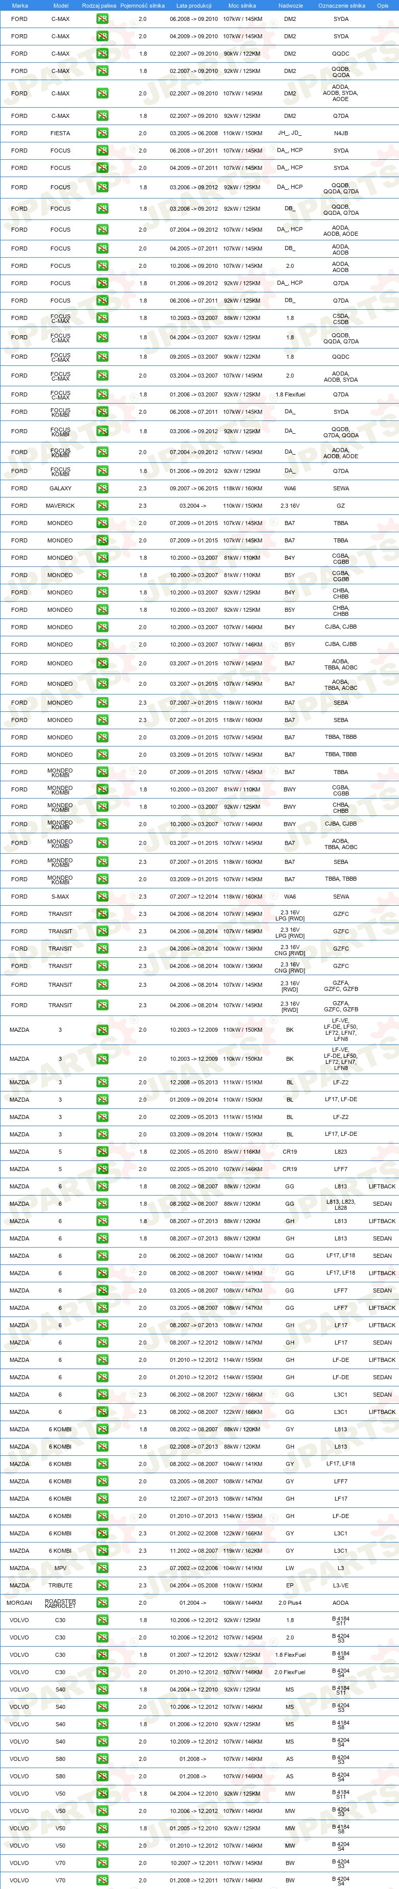Click the 'S-MAX' model cell
The width and height of the screenshot is (399, 1889).
60,897
